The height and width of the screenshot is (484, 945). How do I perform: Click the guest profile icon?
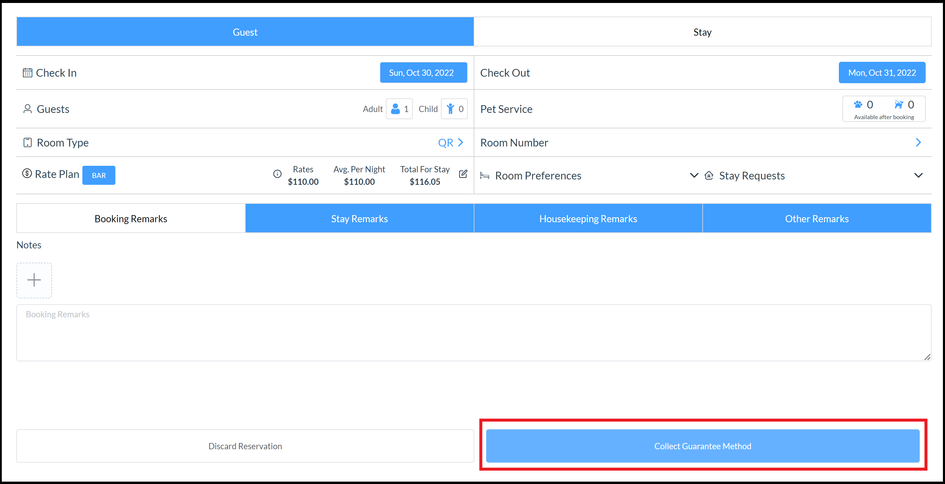[27, 109]
